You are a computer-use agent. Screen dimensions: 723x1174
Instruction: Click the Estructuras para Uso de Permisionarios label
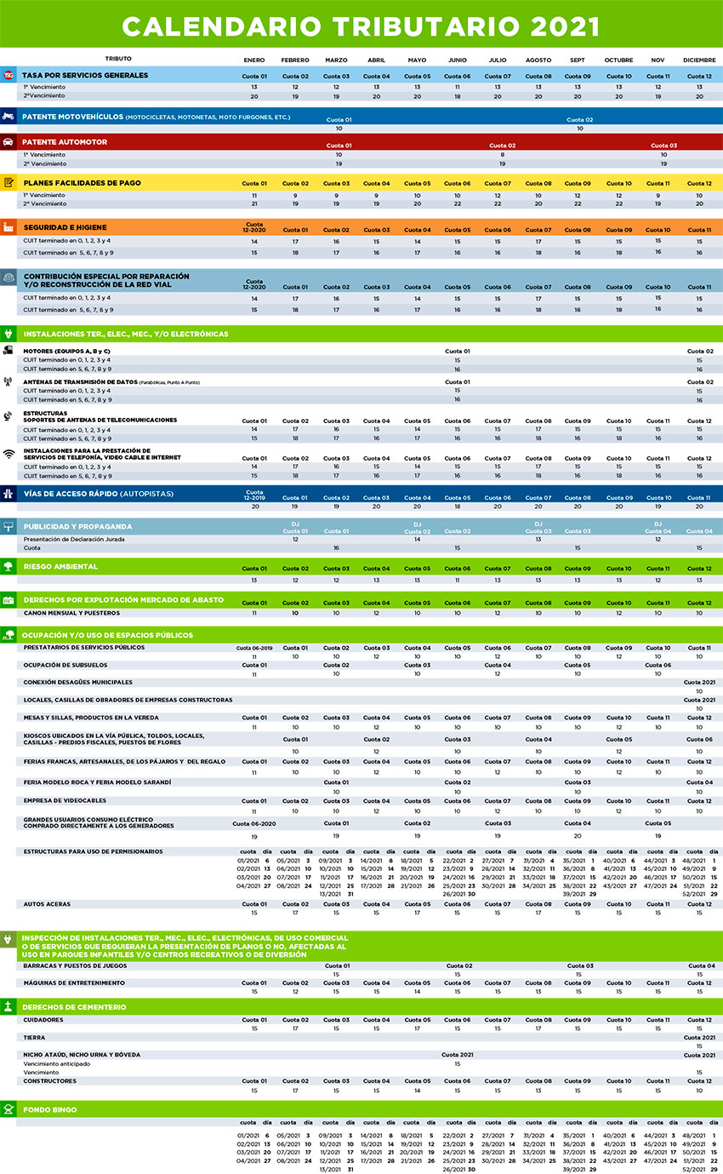point(93,850)
